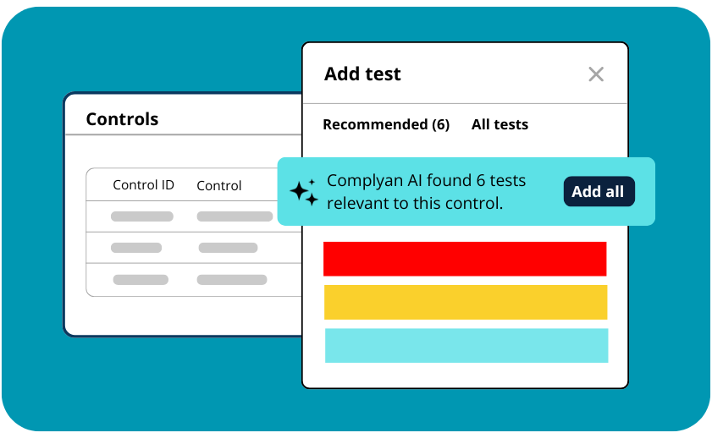Select second row's Control ID placeholder
Viewport: 712px width, 438px height.
tap(136, 248)
